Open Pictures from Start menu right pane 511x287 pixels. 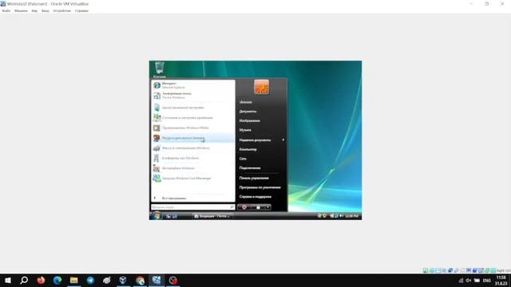pyautogui.click(x=249, y=120)
